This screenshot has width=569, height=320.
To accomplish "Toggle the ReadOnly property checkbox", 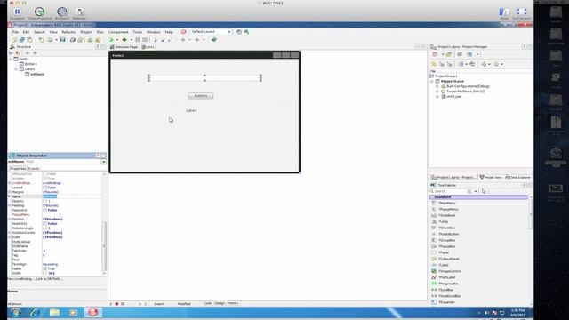I will point(45,223).
